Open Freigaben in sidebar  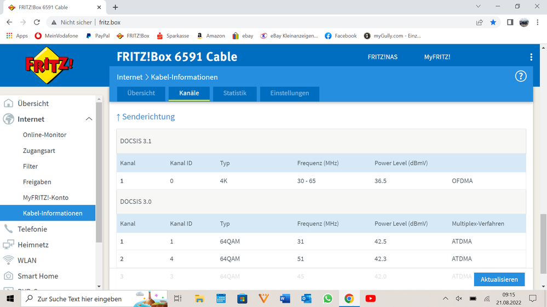click(37, 182)
